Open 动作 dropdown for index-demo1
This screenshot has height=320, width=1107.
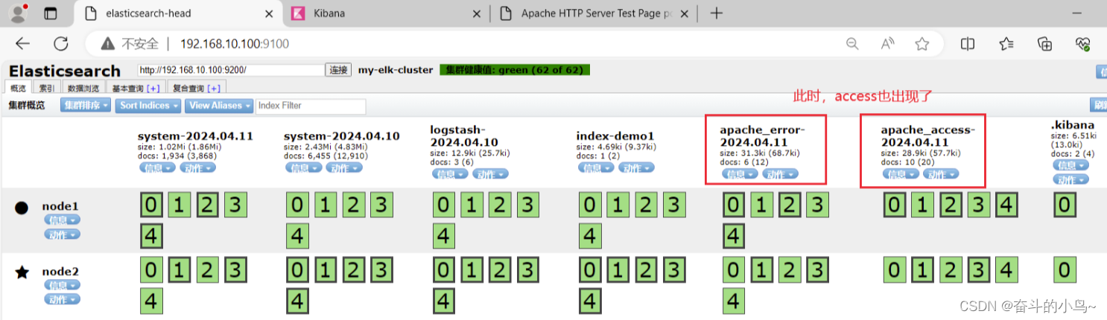(635, 168)
